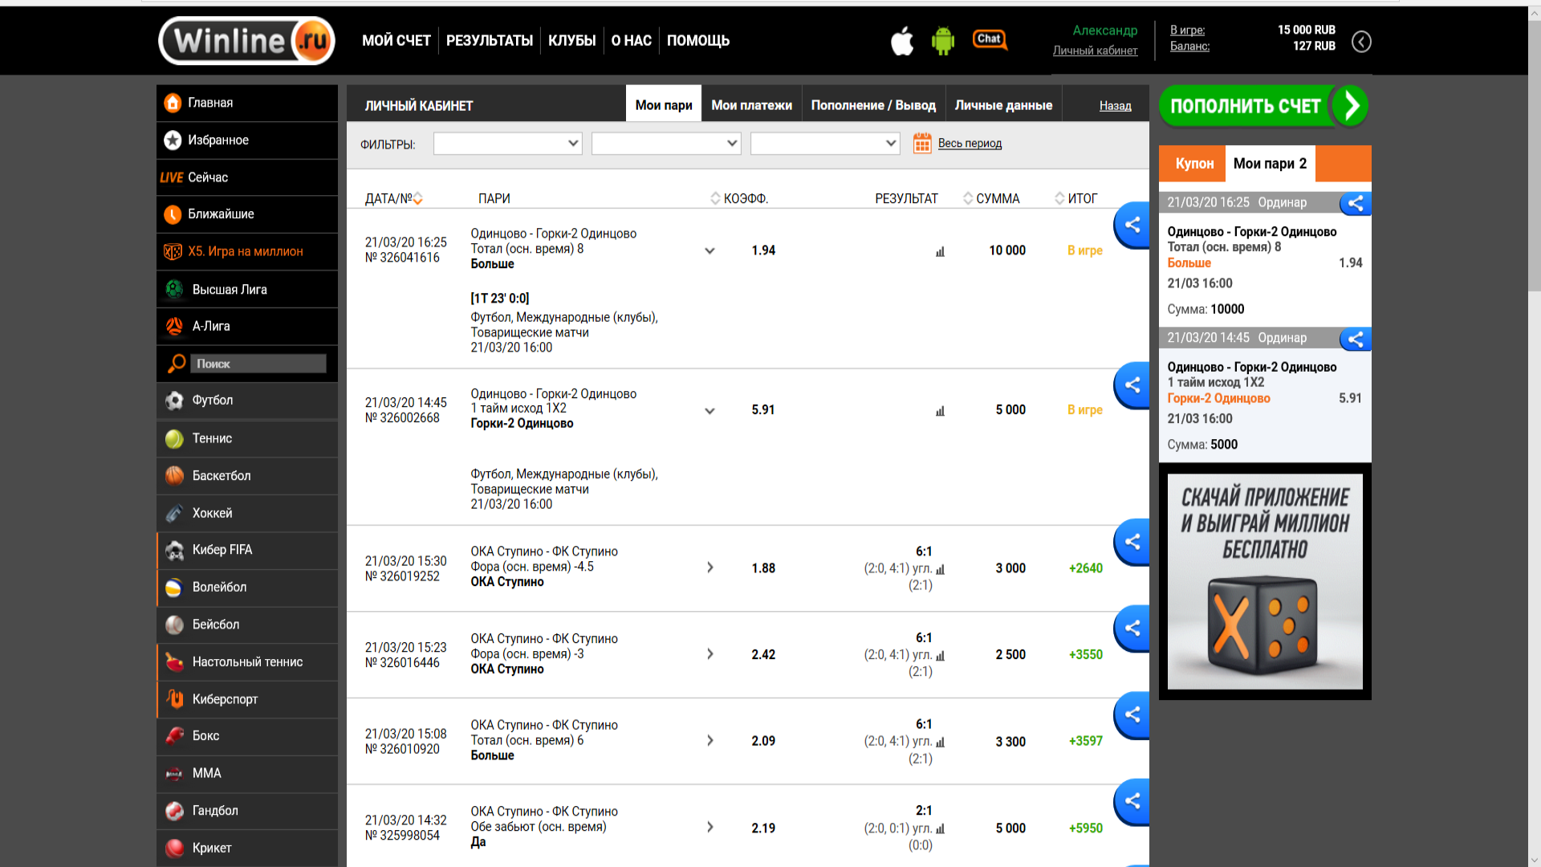Share the bet number 326041616
Viewport: 1541px width, 867px height.
tap(1132, 225)
